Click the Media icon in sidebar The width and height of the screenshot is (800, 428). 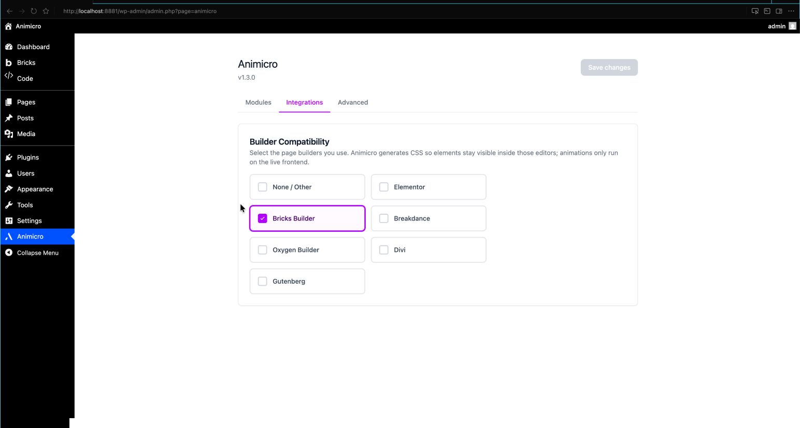click(9, 134)
